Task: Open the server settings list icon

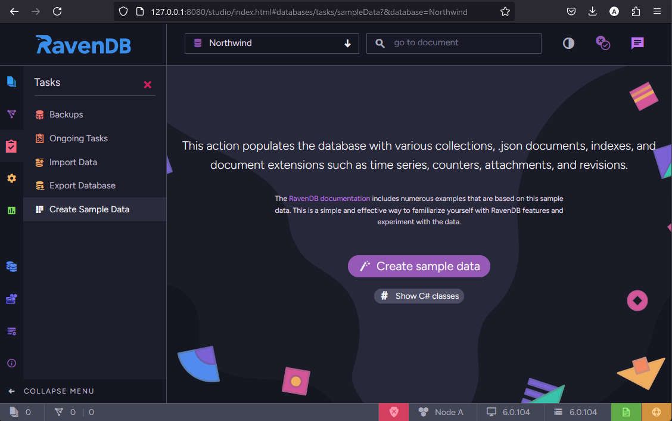Action: pos(11,332)
